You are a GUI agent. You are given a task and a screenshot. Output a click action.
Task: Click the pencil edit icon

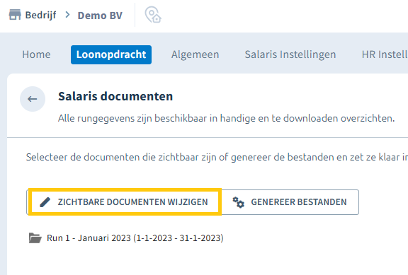click(45, 202)
